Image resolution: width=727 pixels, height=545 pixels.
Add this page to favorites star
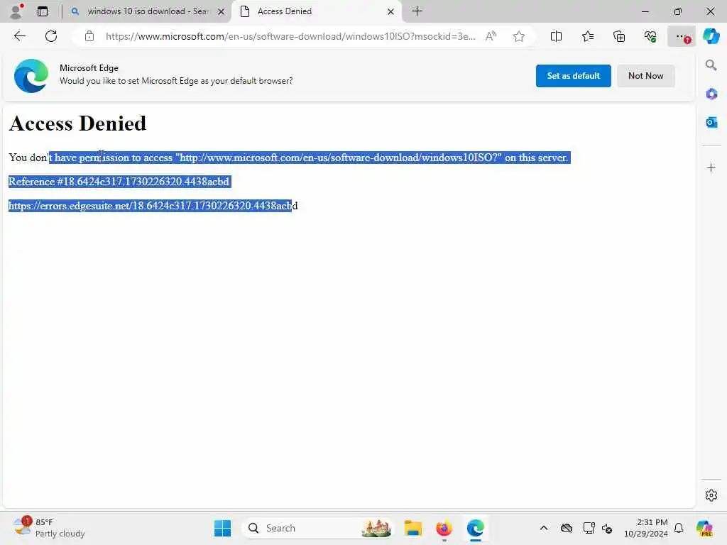click(519, 36)
